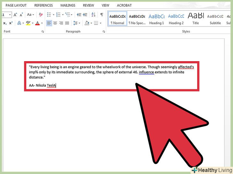Screen dimensions: 233x174
Task: Apply the Title style
Action: (196, 19)
